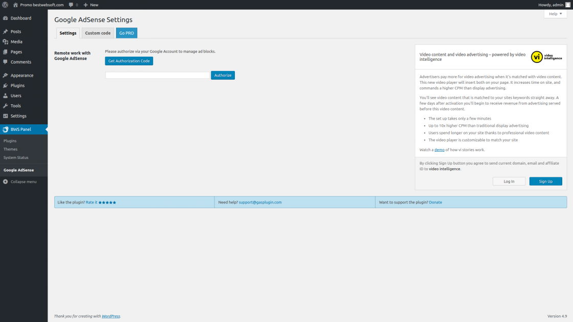Screen dimensions: 573x322
Task: Click New in the admin bar
Action: [94, 5]
